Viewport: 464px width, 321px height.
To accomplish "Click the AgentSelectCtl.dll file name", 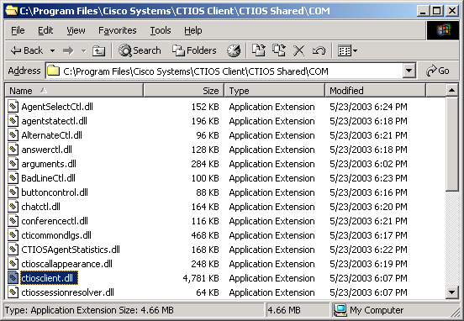I will (x=57, y=107).
